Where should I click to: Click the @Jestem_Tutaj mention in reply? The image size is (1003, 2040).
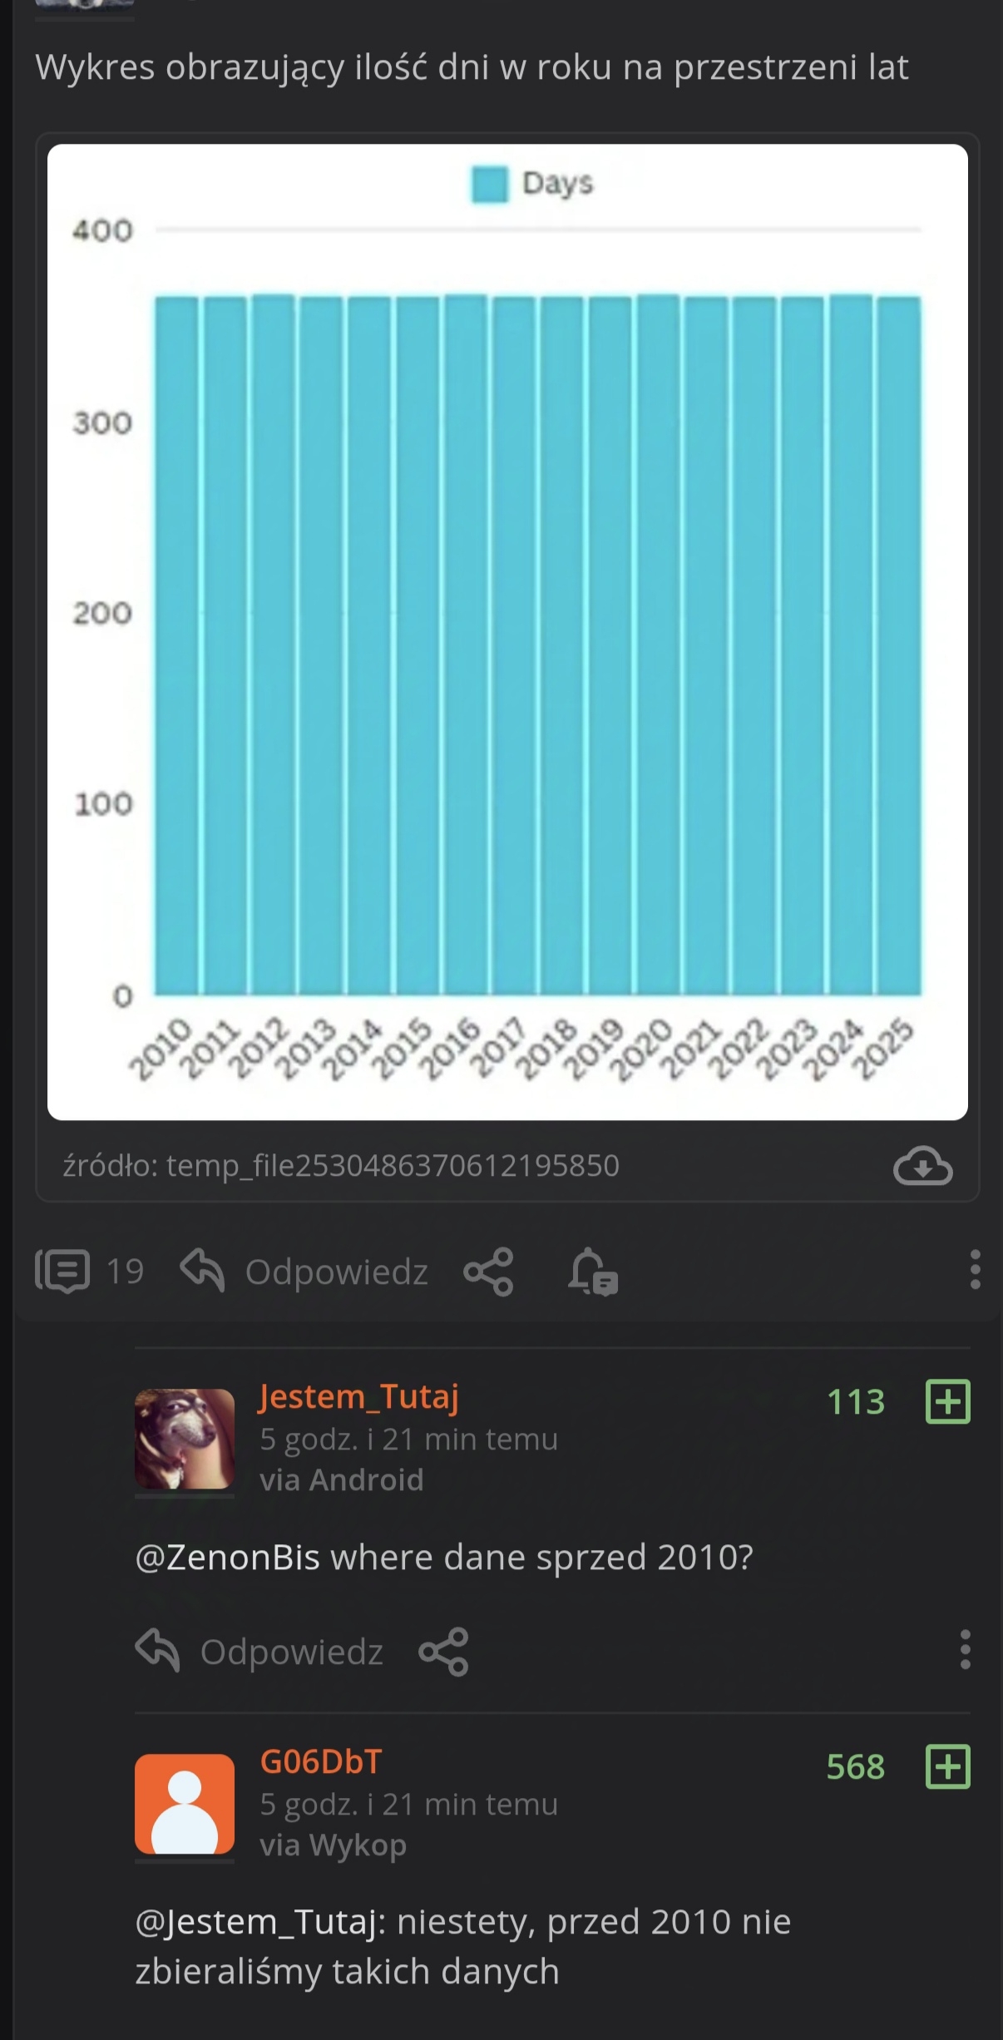pyautogui.click(x=260, y=1922)
